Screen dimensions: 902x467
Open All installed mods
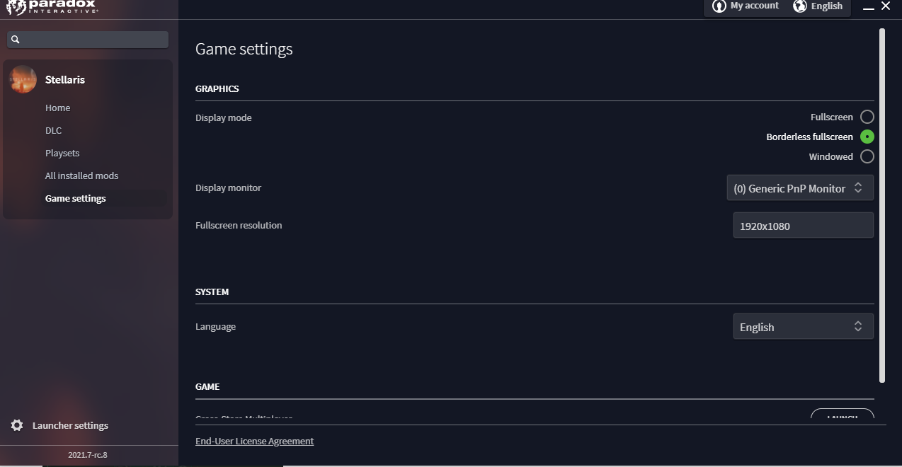tap(82, 175)
